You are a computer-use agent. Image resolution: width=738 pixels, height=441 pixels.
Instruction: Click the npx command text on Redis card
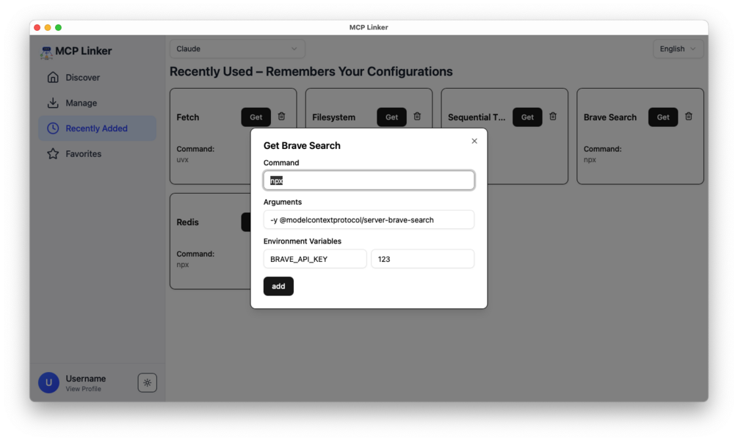tap(183, 265)
